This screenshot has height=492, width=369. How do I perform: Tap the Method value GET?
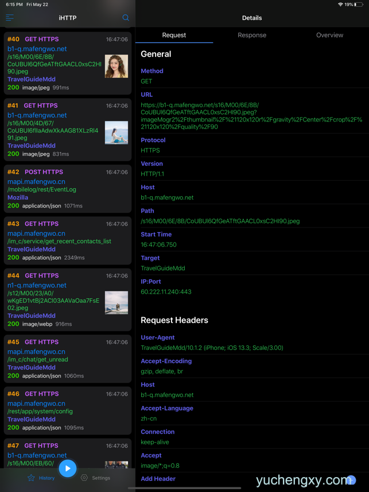146,81
